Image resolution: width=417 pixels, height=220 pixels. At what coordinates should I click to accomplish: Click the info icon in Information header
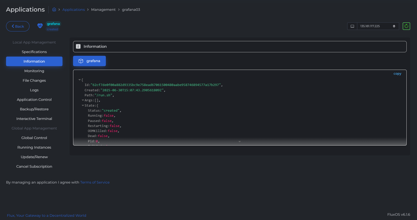coord(78,47)
